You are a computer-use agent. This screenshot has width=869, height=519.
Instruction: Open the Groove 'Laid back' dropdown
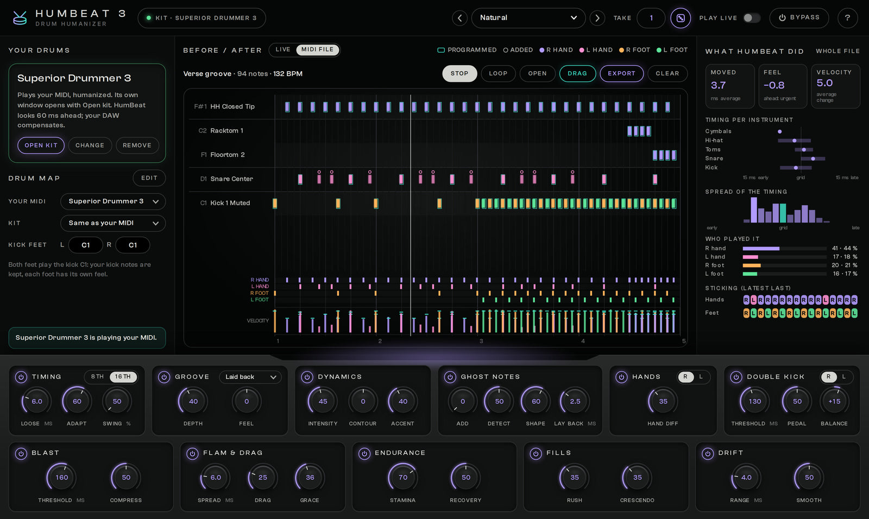coord(250,377)
